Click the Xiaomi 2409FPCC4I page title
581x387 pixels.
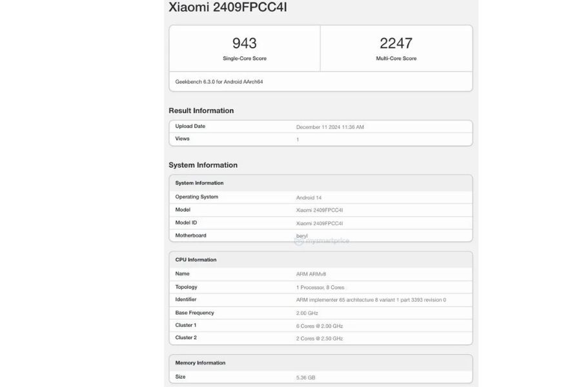pyautogui.click(x=227, y=7)
